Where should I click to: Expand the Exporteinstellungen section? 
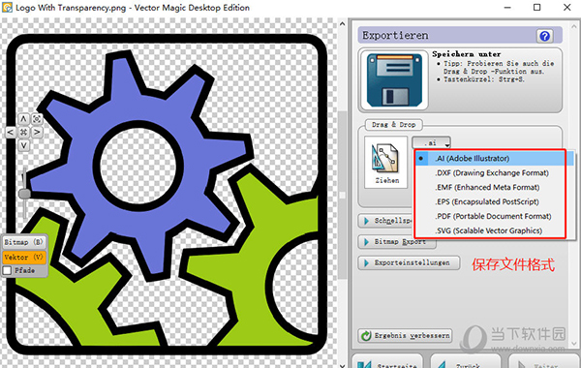409,262
